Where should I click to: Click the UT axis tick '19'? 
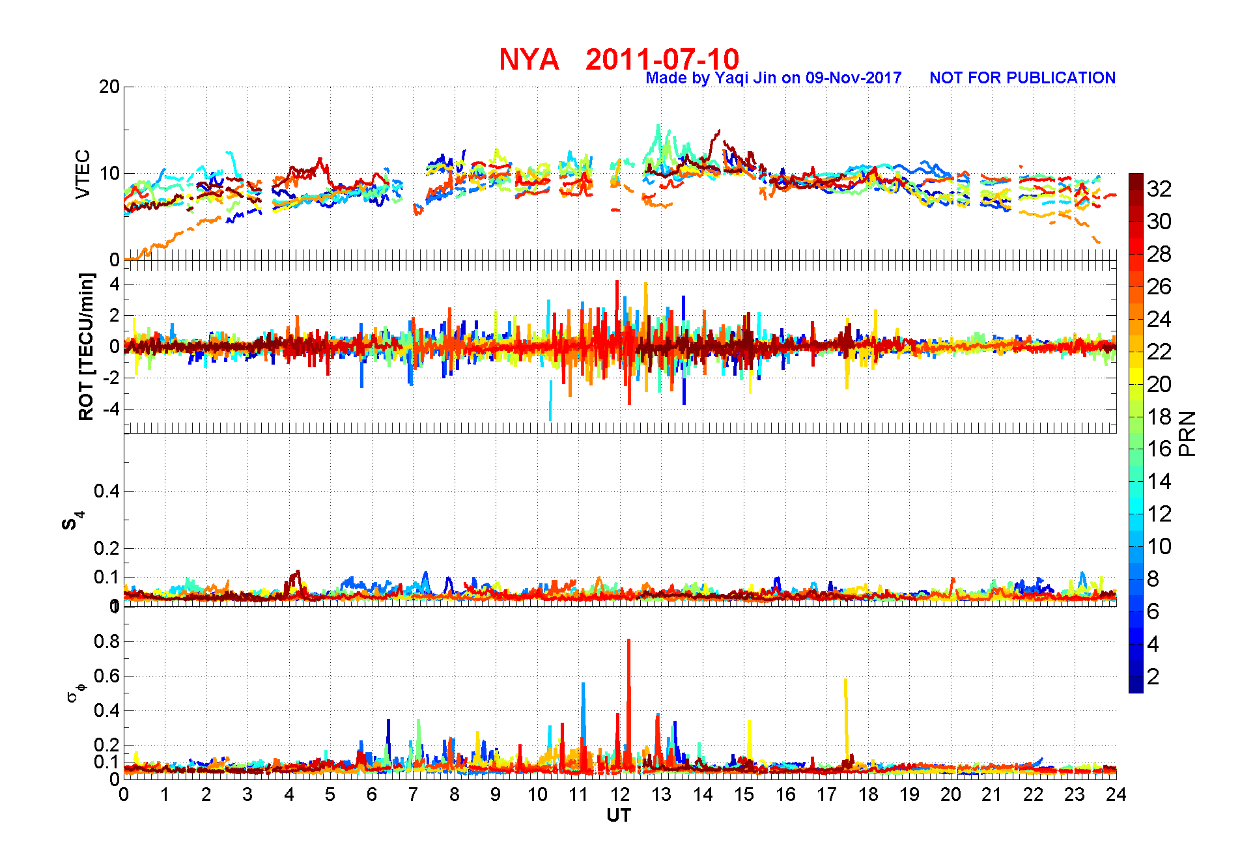point(909,794)
